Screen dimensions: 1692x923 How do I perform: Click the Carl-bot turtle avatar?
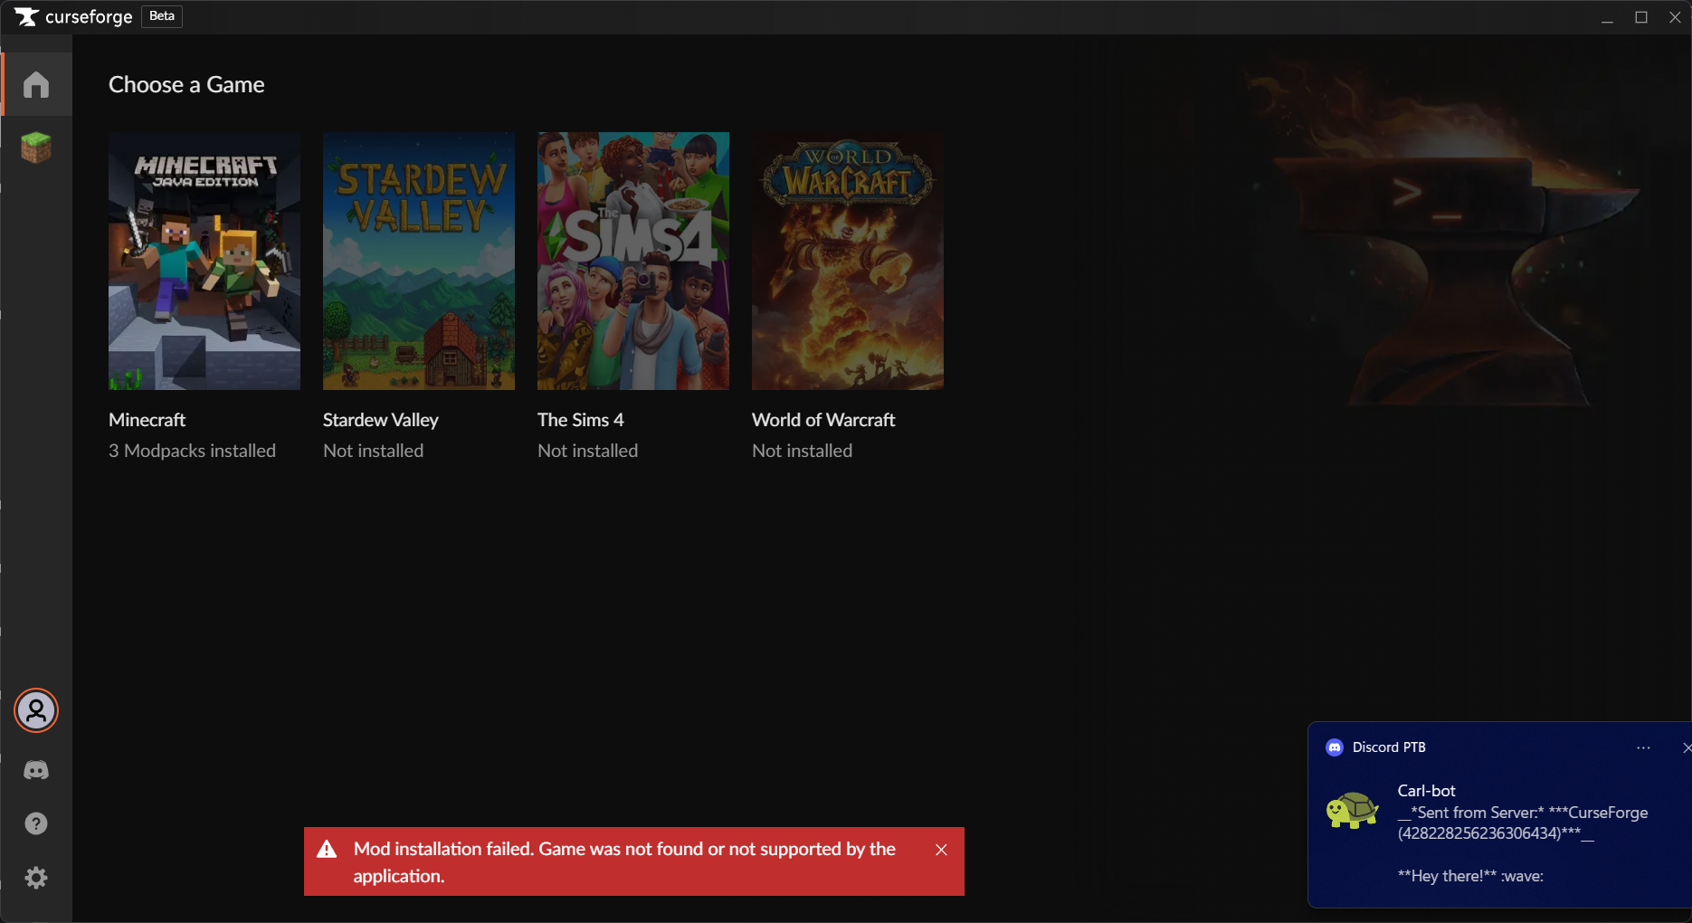tap(1352, 810)
